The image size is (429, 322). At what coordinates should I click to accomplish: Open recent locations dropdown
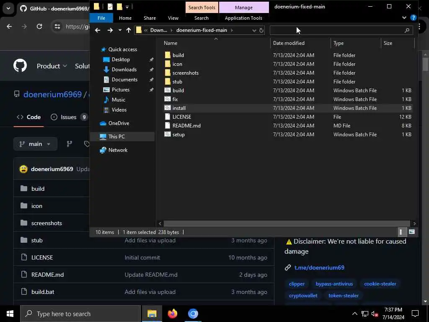tap(120, 30)
